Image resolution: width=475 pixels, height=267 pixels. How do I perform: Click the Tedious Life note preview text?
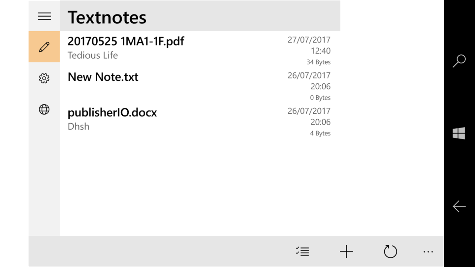pos(93,55)
